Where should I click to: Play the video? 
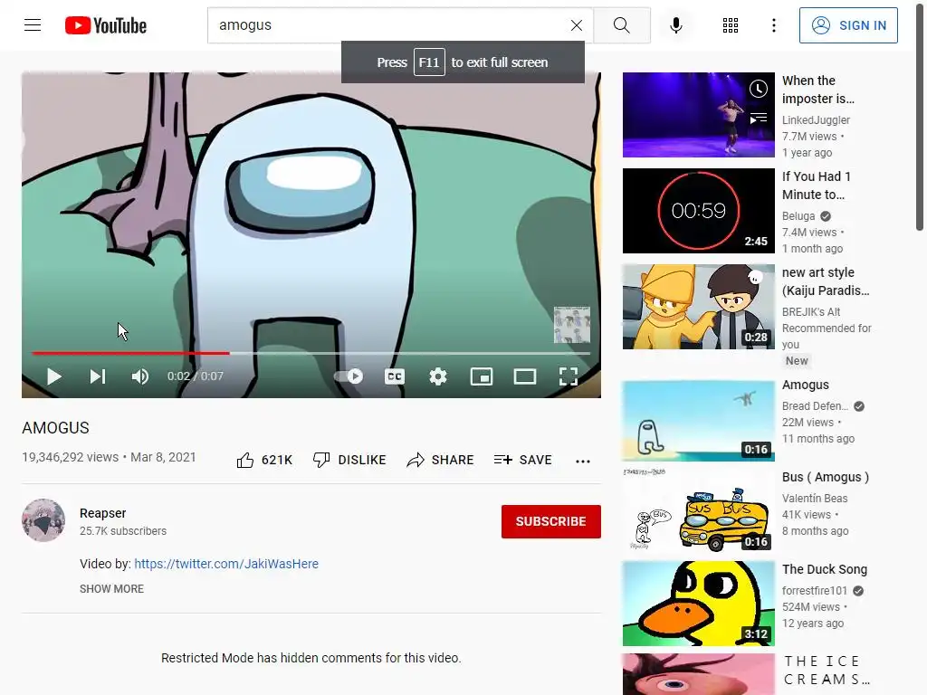(53, 376)
